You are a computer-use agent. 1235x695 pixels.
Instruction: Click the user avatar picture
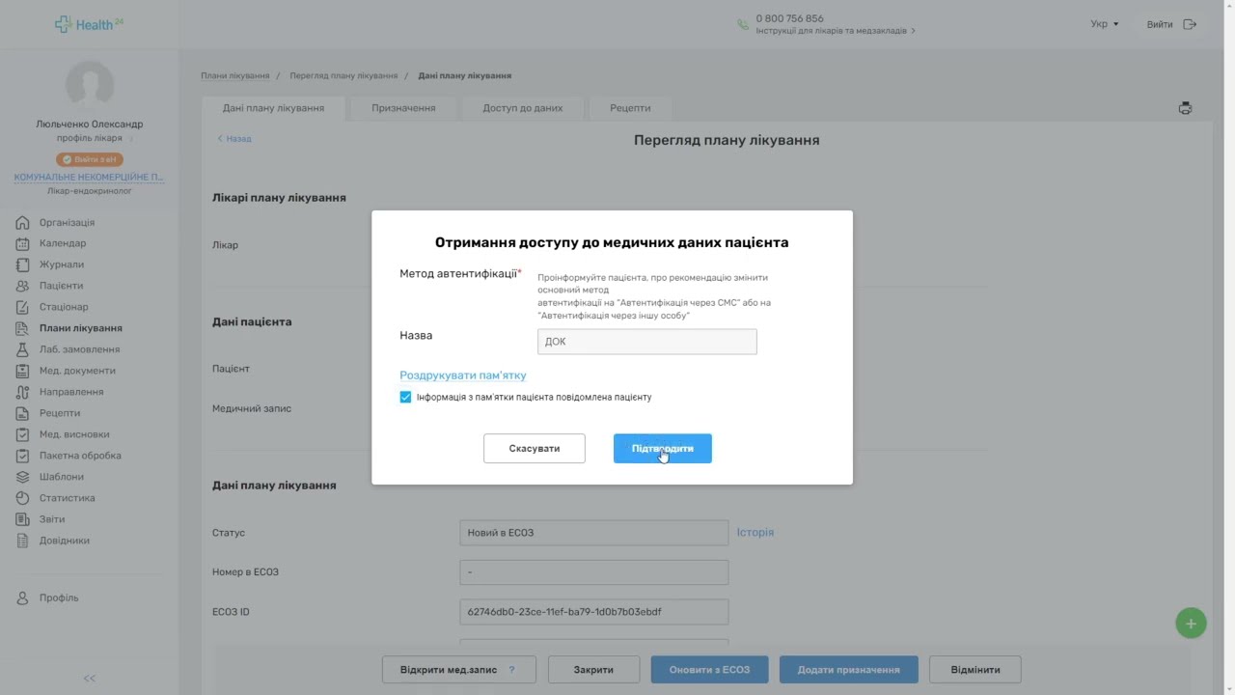point(90,85)
